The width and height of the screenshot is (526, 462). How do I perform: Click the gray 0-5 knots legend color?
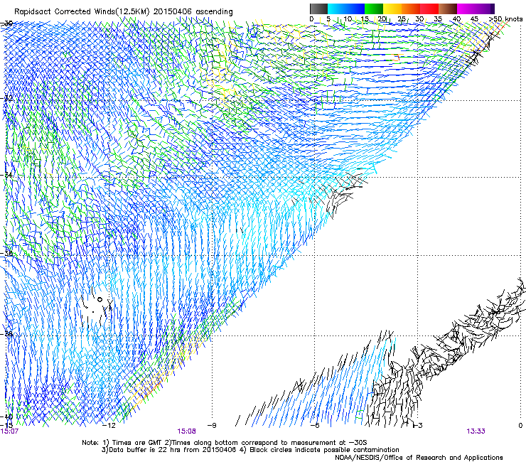[x=318, y=9]
